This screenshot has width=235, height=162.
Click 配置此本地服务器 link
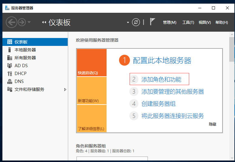pos(162,60)
